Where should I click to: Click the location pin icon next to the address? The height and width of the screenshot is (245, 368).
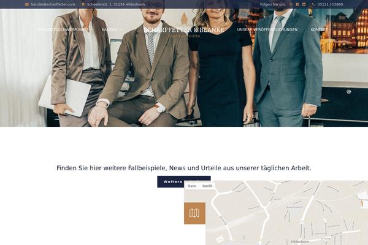click(x=83, y=4)
